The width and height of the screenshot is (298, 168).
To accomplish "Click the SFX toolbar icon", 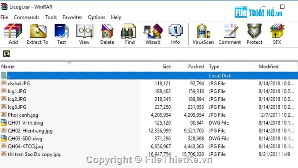I will pos(277,31).
